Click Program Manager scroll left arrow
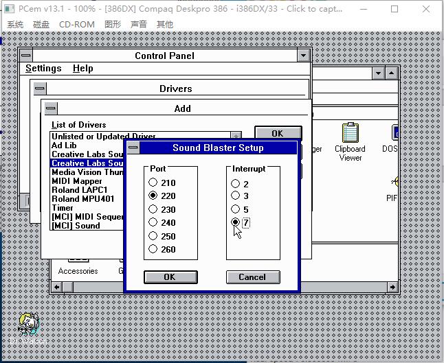Image resolution: width=444 pixels, height=363 pixels. click(56, 288)
